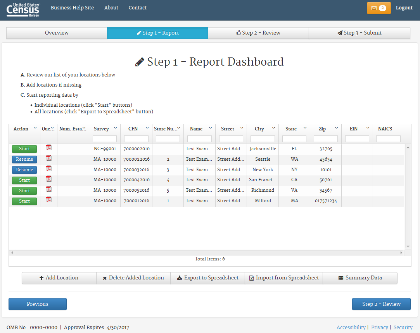Focus the EIN column filter field
This screenshot has width=420, height=333.
click(357, 139)
